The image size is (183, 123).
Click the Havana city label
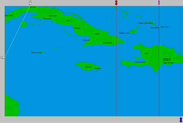(x=32, y=7)
